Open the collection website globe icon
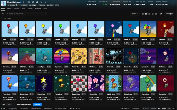Viewport: 177px width, 110px height. coord(37,2)
